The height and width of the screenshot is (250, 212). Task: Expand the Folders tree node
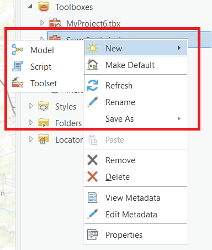[31, 122]
